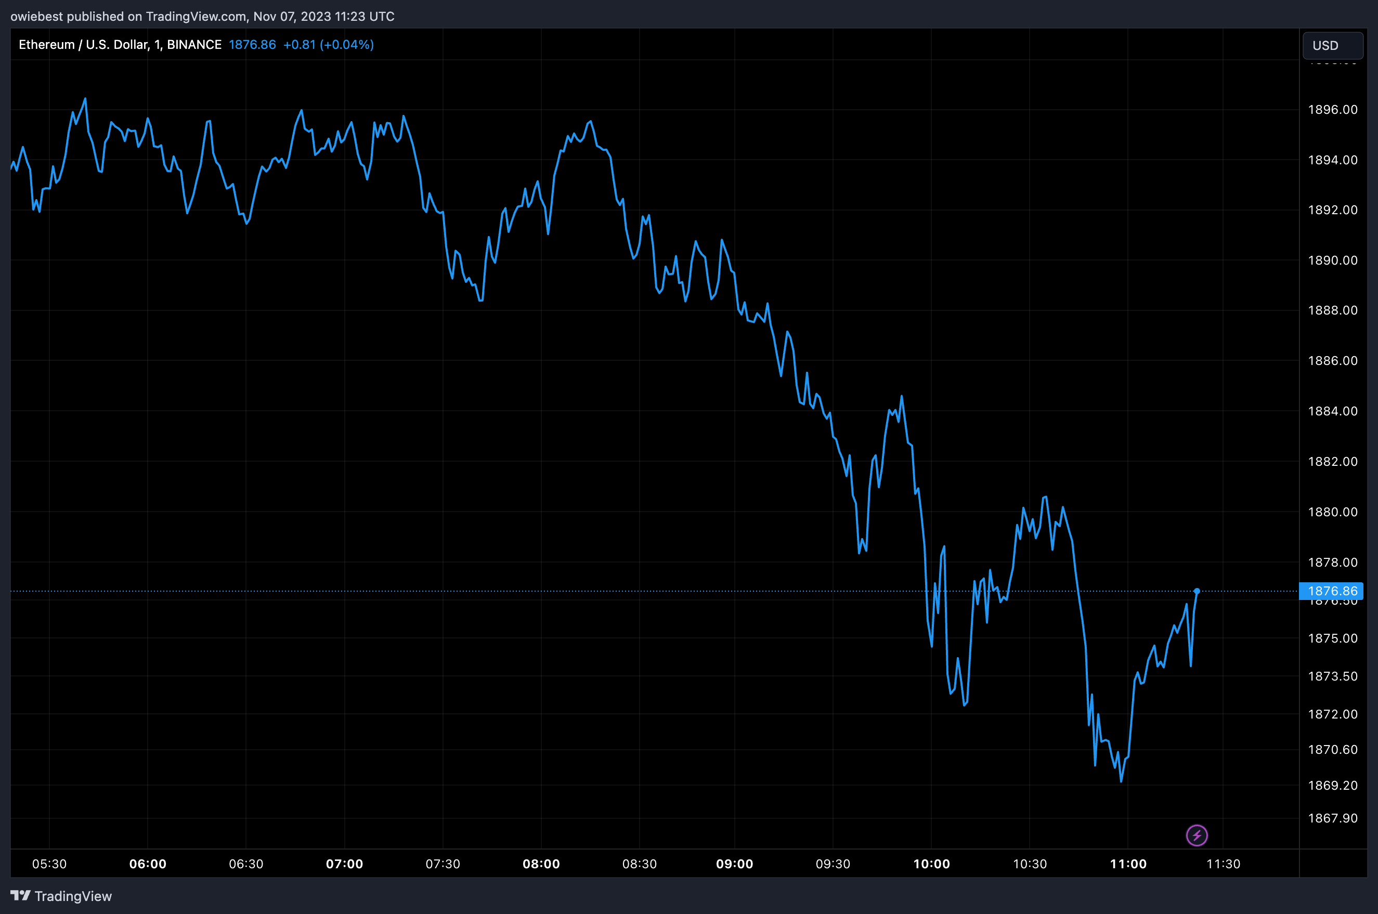This screenshot has height=914, width=1378.
Task: Select the 08:00 time axis label
Action: [541, 864]
